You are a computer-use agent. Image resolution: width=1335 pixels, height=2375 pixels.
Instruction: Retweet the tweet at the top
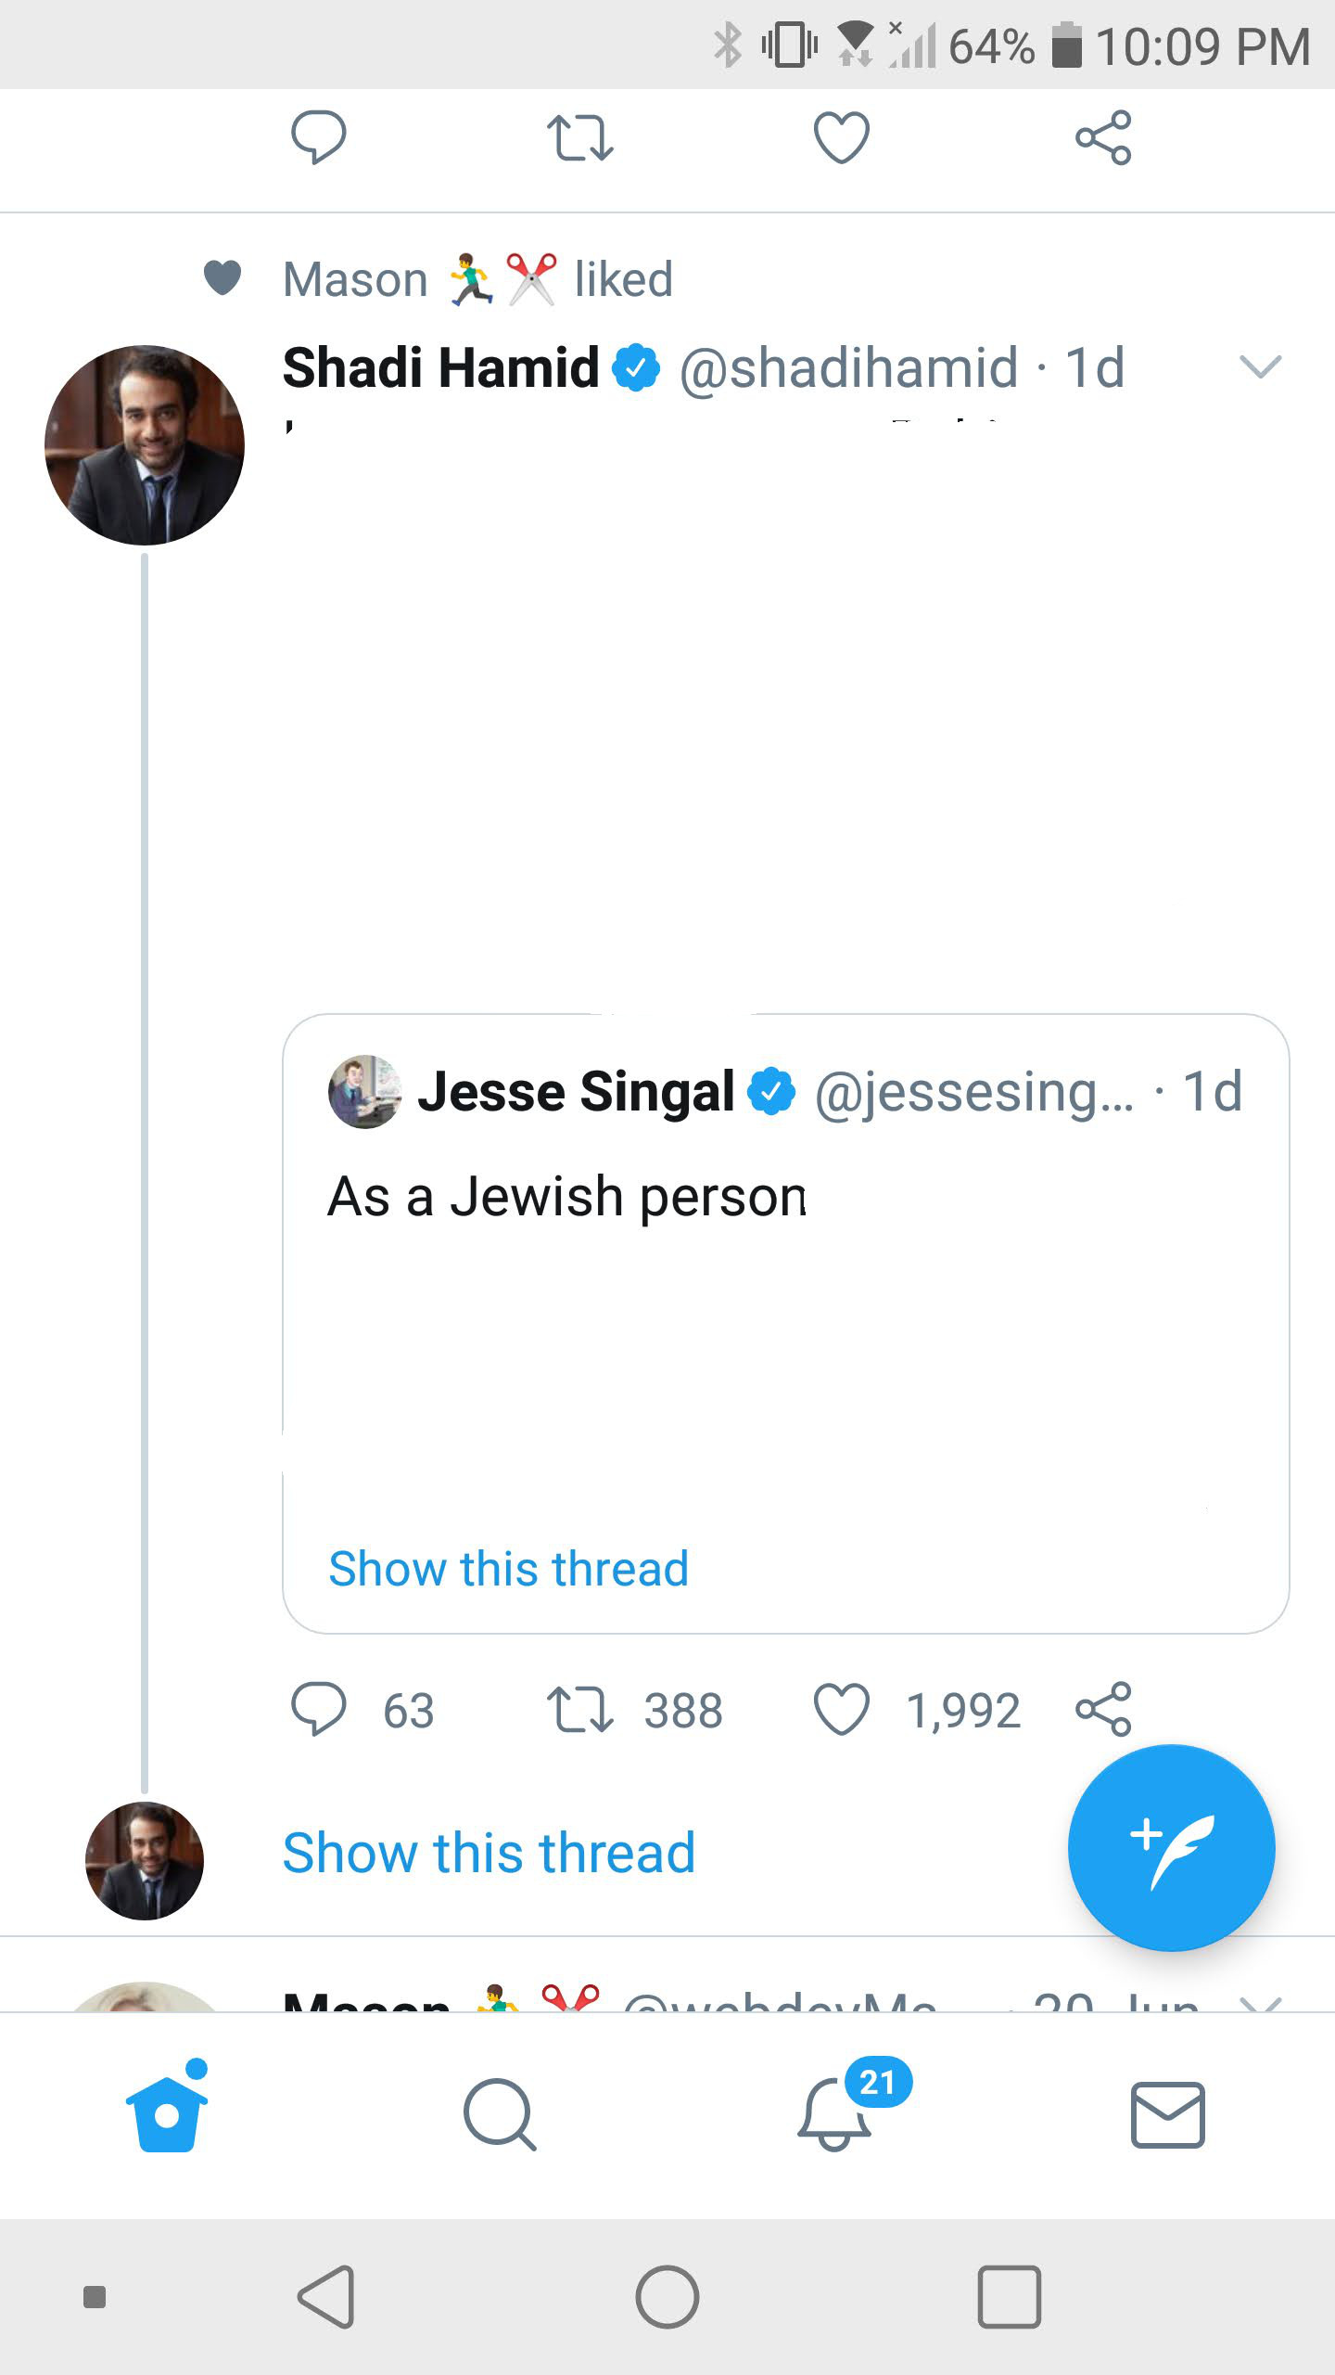(x=579, y=138)
